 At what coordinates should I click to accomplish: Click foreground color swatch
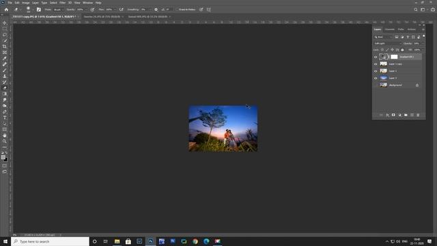[x=3, y=157]
